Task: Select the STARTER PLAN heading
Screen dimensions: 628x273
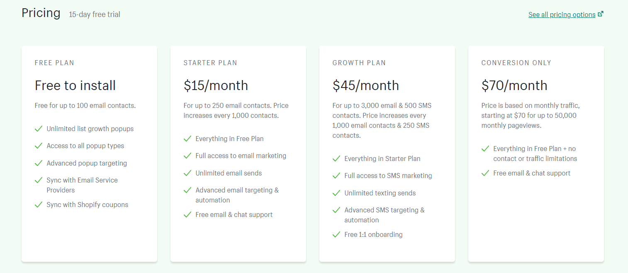Action: (210, 63)
